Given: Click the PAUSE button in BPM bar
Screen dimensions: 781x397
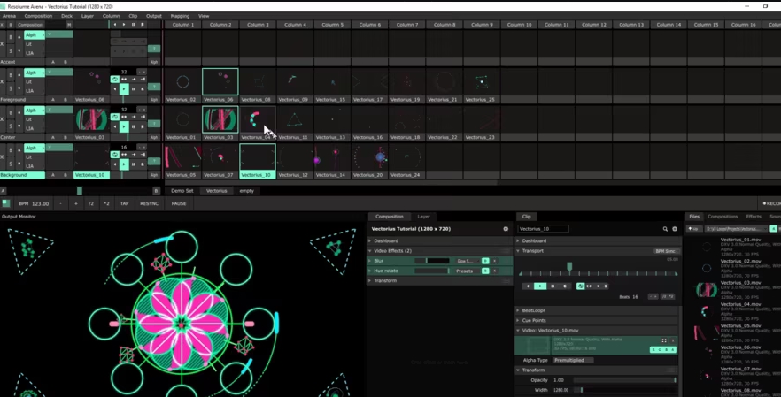Looking at the screenshot, I should [x=179, y=203].
